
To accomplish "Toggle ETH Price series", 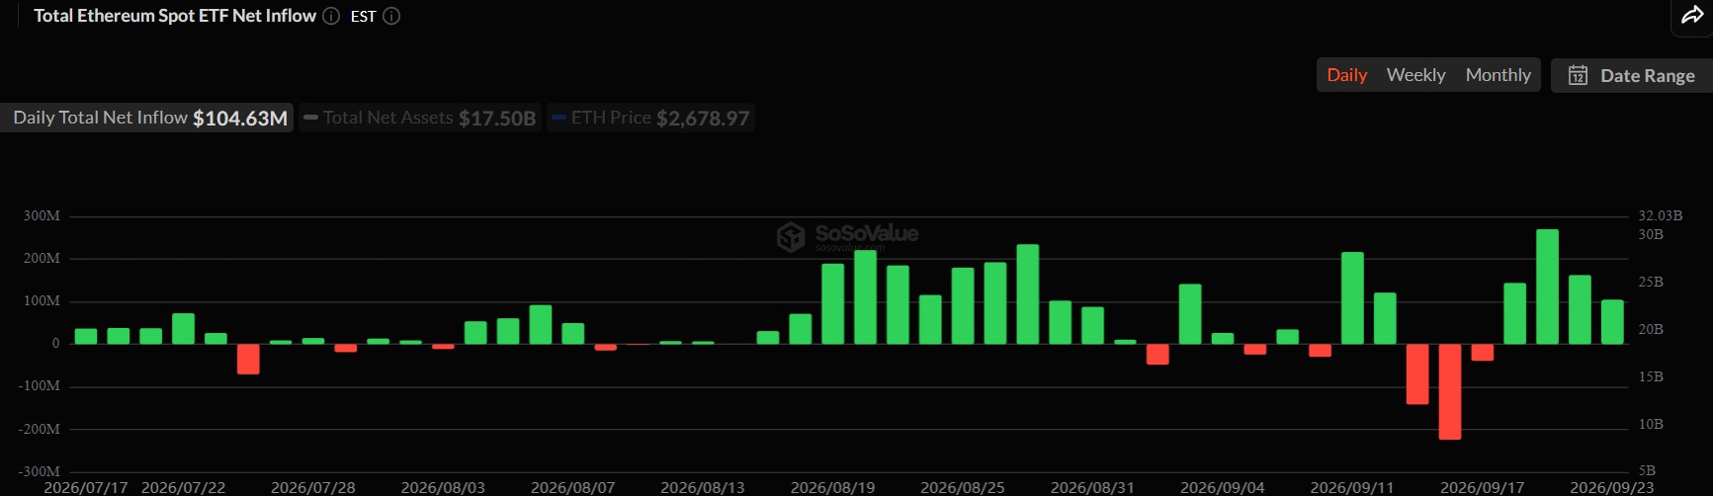I will (651, 118).
